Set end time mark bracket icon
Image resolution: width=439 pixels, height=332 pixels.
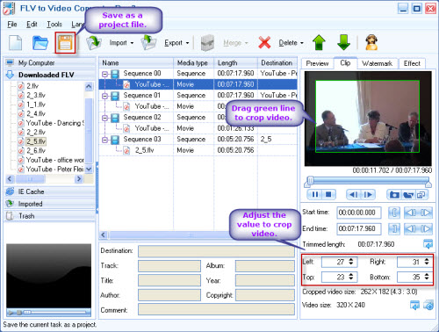click(x=394, y=229)
